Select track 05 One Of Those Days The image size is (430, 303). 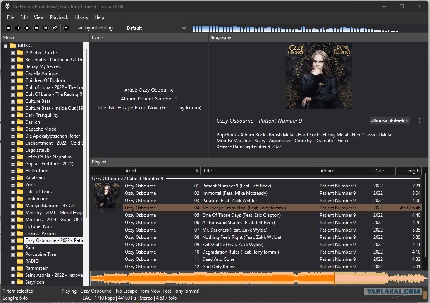[272, 215]
